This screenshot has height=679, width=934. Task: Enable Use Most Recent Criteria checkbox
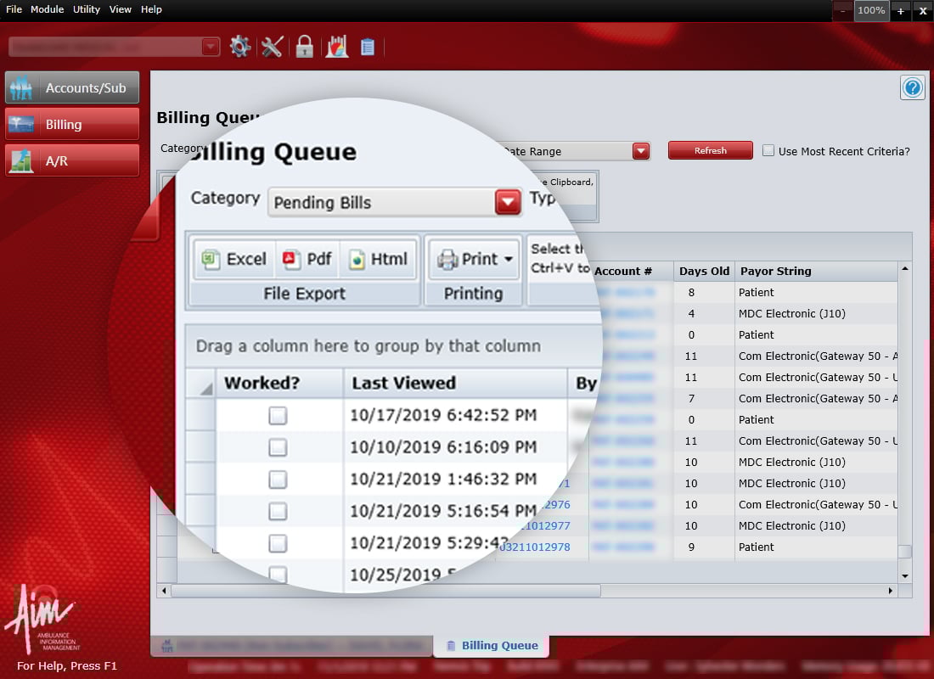(x=768, y=150)
